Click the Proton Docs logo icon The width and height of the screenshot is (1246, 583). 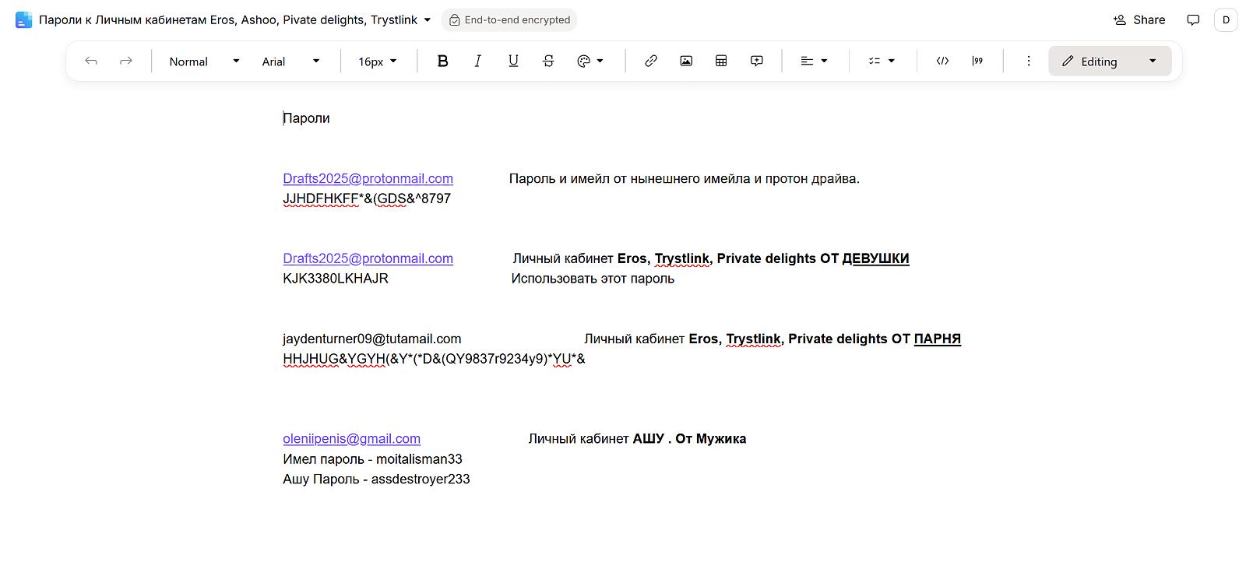coord(23,20)
